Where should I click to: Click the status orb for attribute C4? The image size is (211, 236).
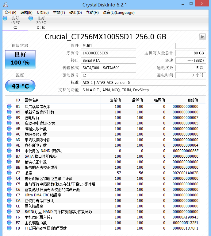[x=9, y=178]
